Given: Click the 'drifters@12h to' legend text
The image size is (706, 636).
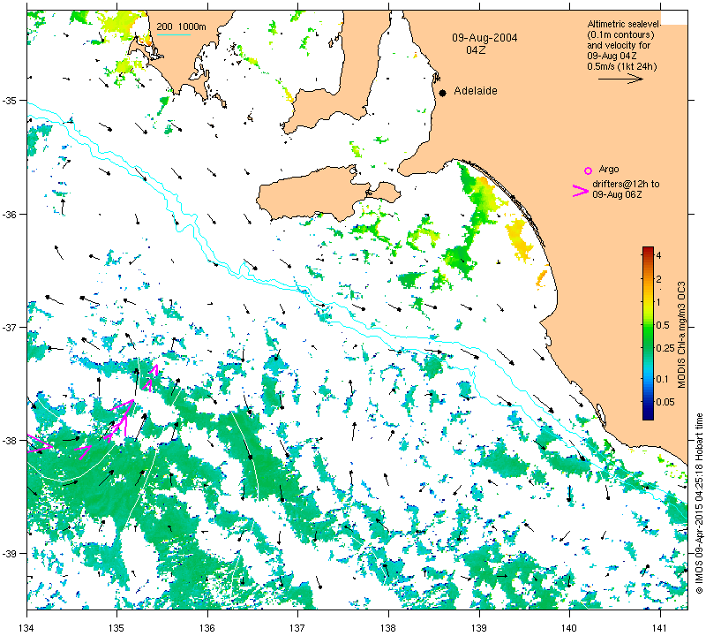Looking at the screenshot, I should click(626, 184).
